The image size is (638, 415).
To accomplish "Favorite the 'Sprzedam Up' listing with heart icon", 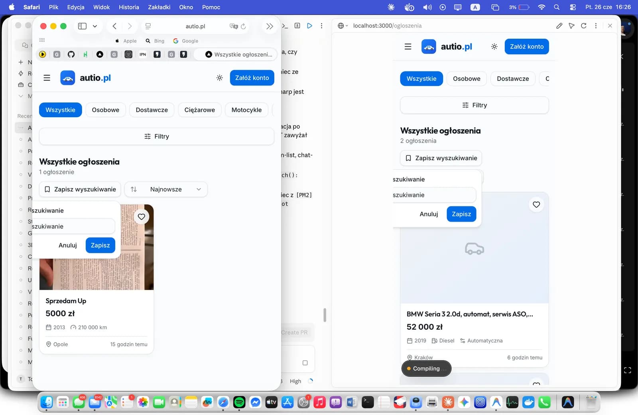I will click(x=141, y=217).
